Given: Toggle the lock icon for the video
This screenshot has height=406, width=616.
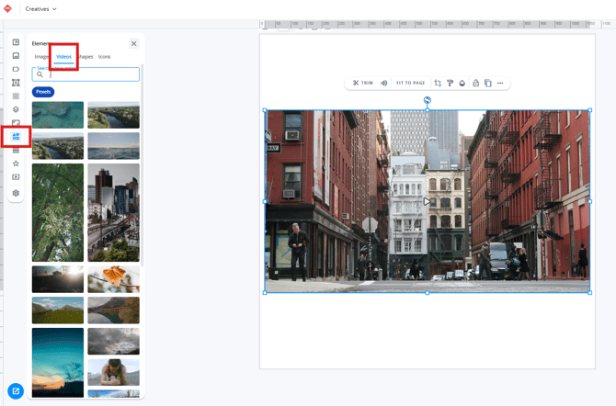Looking at the screenshot, I should click(475, 84).
